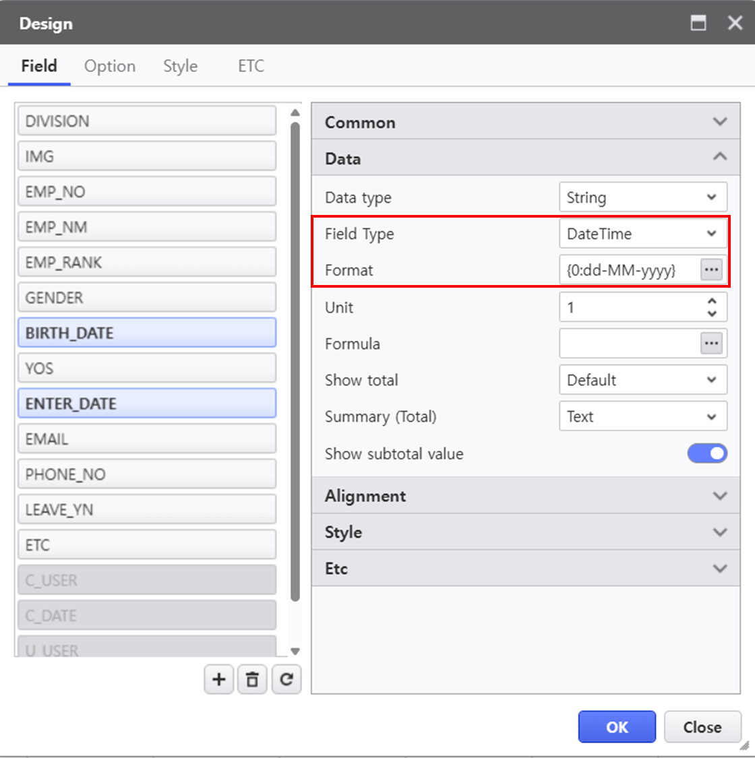Maximize the Design dialog window
The height and width of the screenshot is (758, 755).
pyautogui.click(x=698, y=23)
